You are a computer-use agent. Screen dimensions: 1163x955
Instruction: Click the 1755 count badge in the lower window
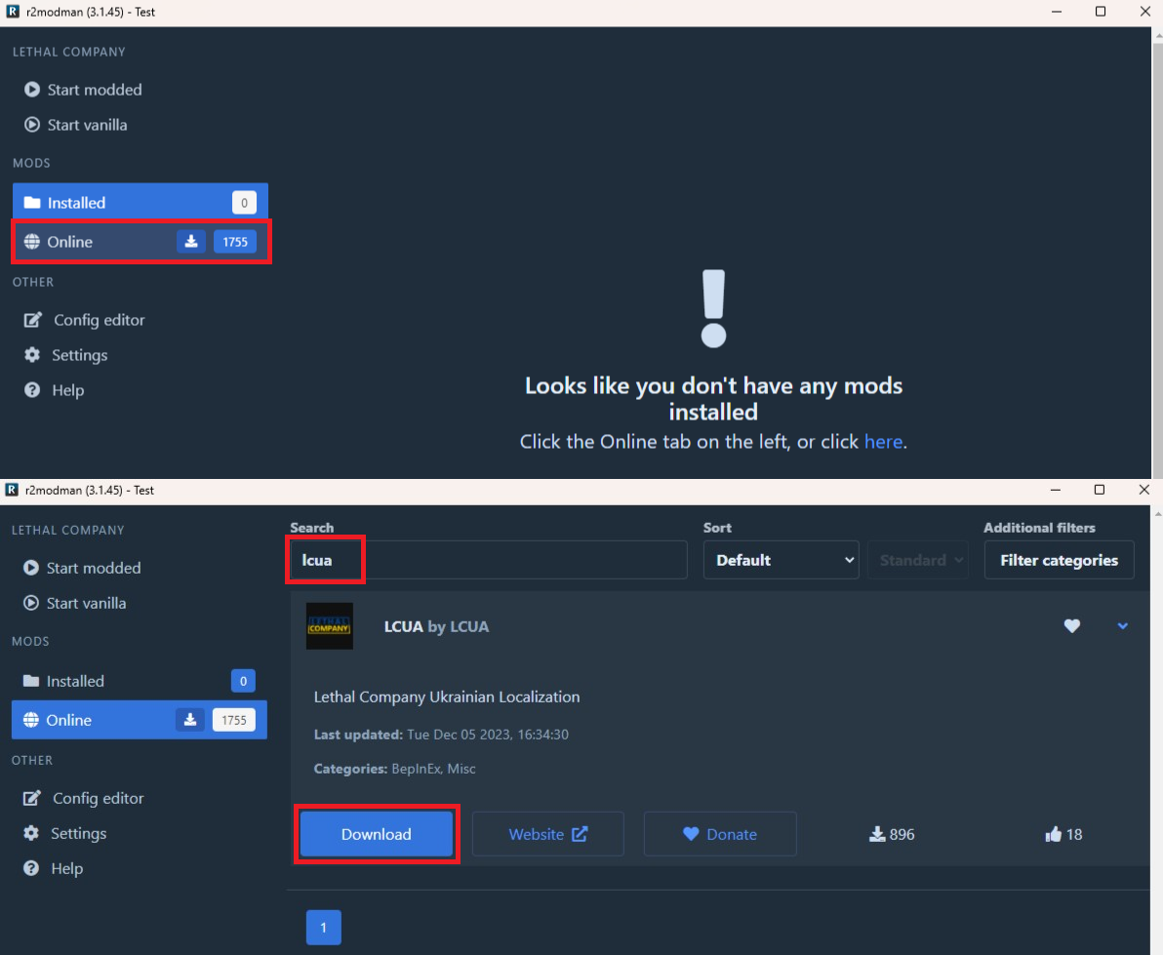pyautogui.click(x=233, y=720)
